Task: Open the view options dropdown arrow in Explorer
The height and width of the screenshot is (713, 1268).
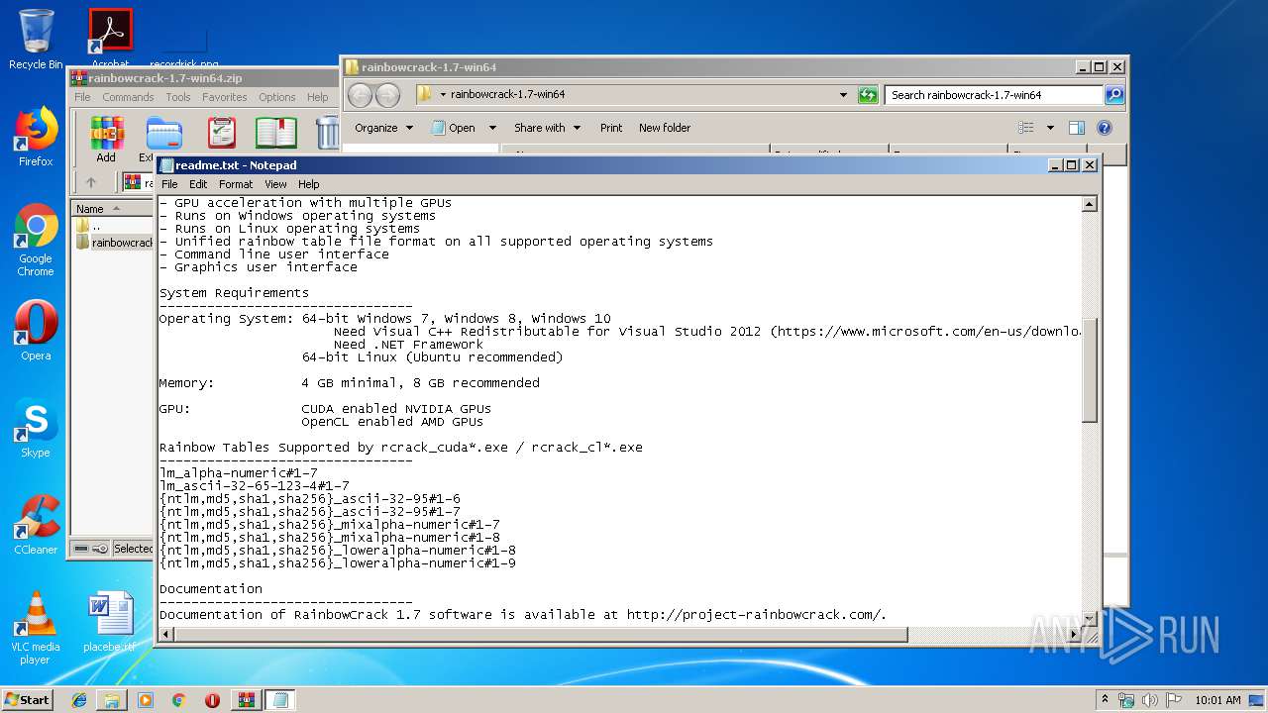Action: [x=1050, y=128]
